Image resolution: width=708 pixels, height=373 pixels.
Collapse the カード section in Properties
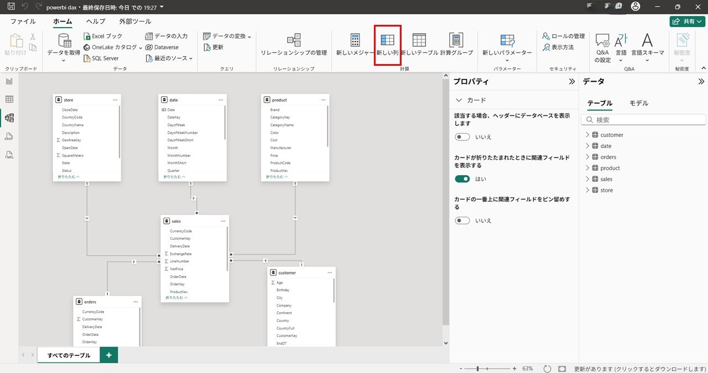(x=459, y=100)
